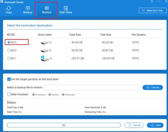Click the HD NO column header
The width and height of the screenshot is (168, 132).
pyautogui.click(x=11, y=35)
